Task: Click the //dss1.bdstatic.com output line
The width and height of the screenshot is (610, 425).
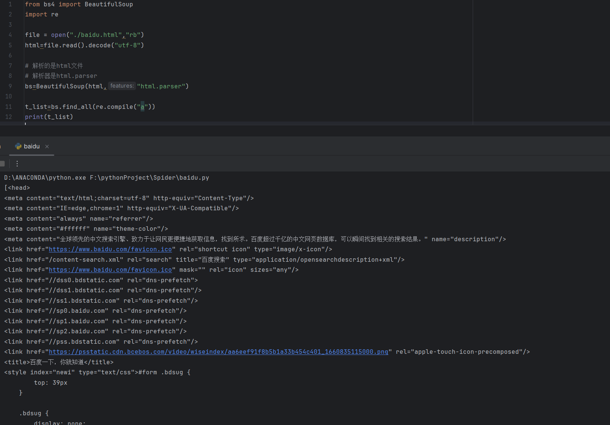Action: pyautogui.click(x=103, y=290)
